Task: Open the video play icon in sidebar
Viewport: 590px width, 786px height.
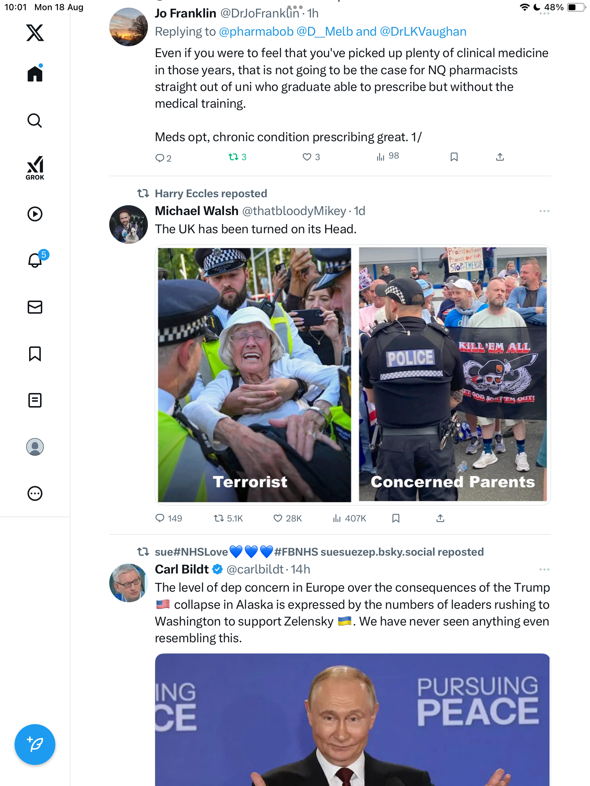Action: pos(35,214)
